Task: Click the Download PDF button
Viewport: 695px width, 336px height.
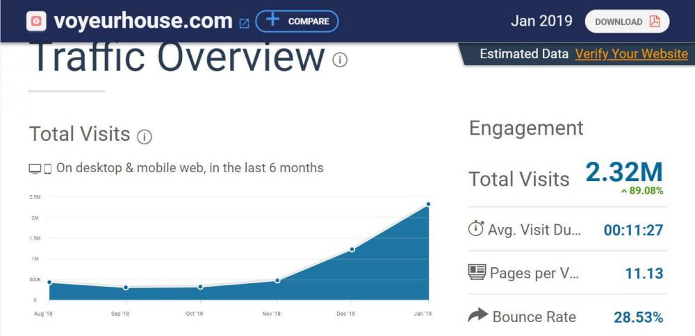Action: 627,22
